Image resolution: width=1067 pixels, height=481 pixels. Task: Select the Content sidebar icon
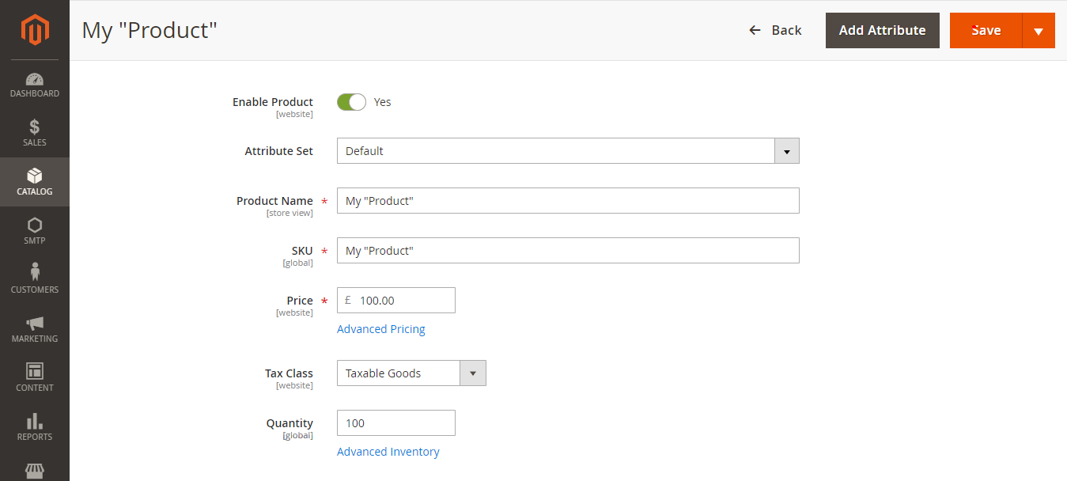click(34, 377)
